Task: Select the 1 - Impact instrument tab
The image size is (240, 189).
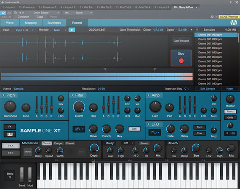Action: click(x=8, y=7)
